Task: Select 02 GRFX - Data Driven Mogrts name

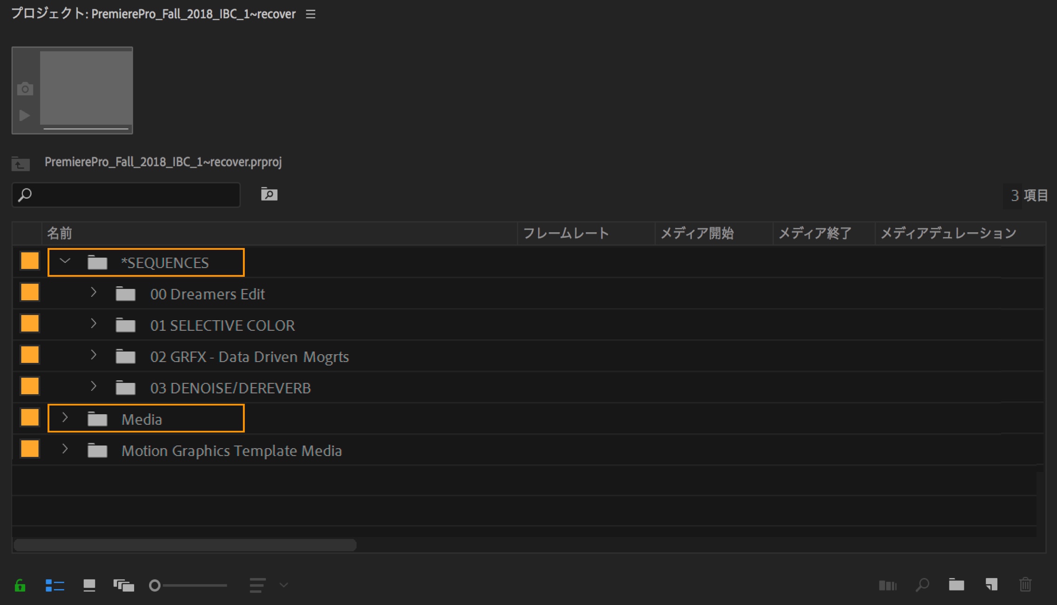Action: coord(250,357)
